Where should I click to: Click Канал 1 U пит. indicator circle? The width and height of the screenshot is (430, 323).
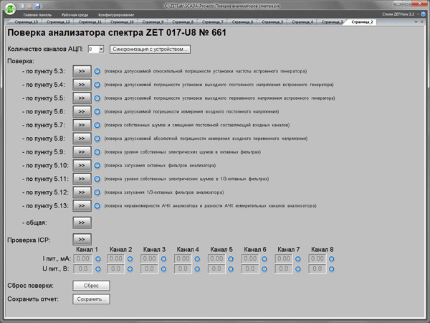point(98,269)
